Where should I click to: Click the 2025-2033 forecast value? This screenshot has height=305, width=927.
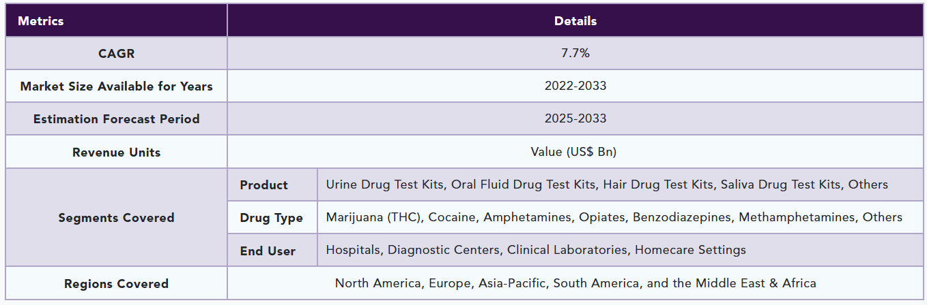575,118
